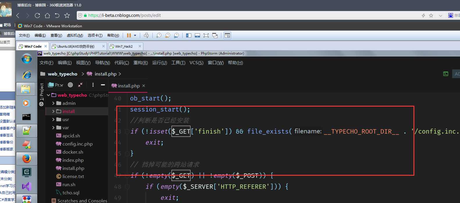Open VMware 文件(F) menu
This screenshot has height=203, width=460.
pyautogui.click(x=24, y=35)
